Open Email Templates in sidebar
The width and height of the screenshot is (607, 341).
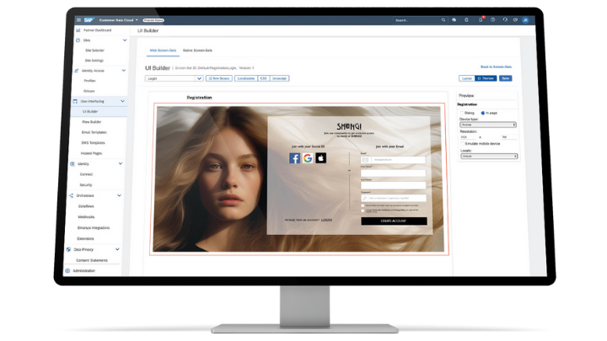coord(94,132)
